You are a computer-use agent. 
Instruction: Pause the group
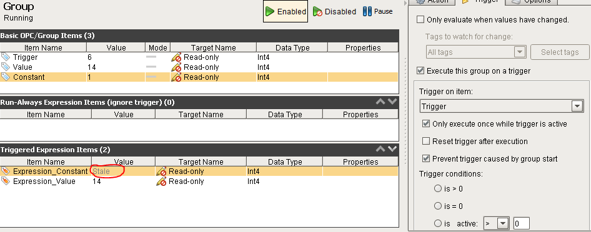(x=378, y=12)
